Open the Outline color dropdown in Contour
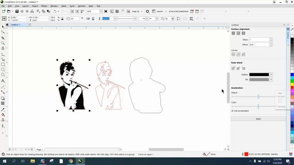 tap(271, 74)
